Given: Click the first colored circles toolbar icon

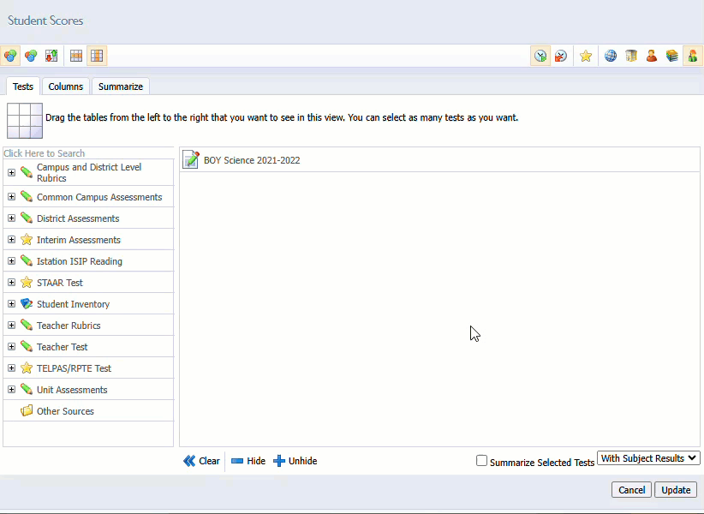Looking at the screenshot, I should tap(10, 56).
